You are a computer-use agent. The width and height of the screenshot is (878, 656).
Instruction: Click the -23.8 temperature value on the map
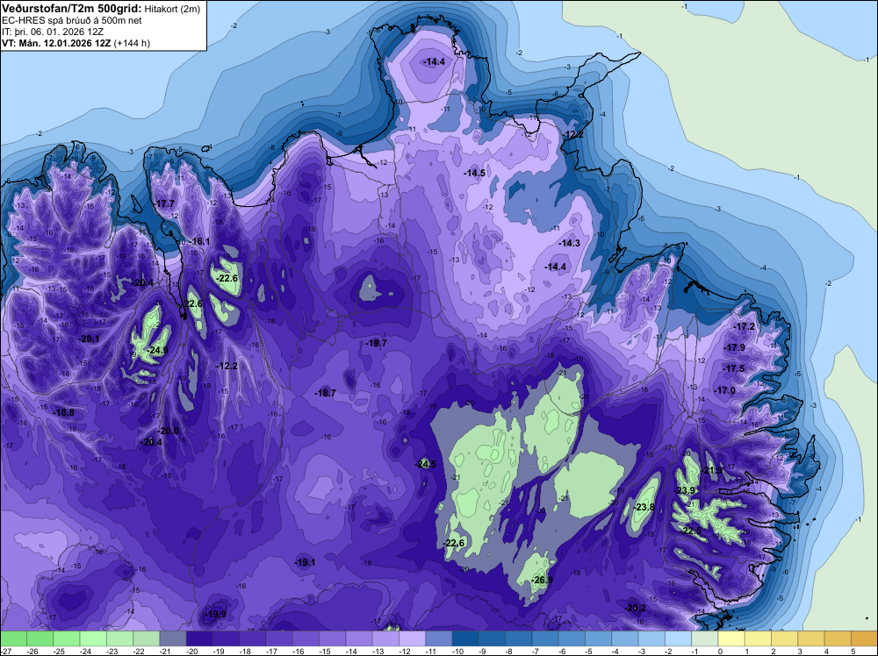644,507
